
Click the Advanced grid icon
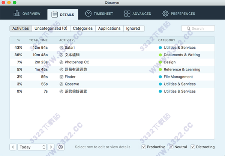click(127, 13)
